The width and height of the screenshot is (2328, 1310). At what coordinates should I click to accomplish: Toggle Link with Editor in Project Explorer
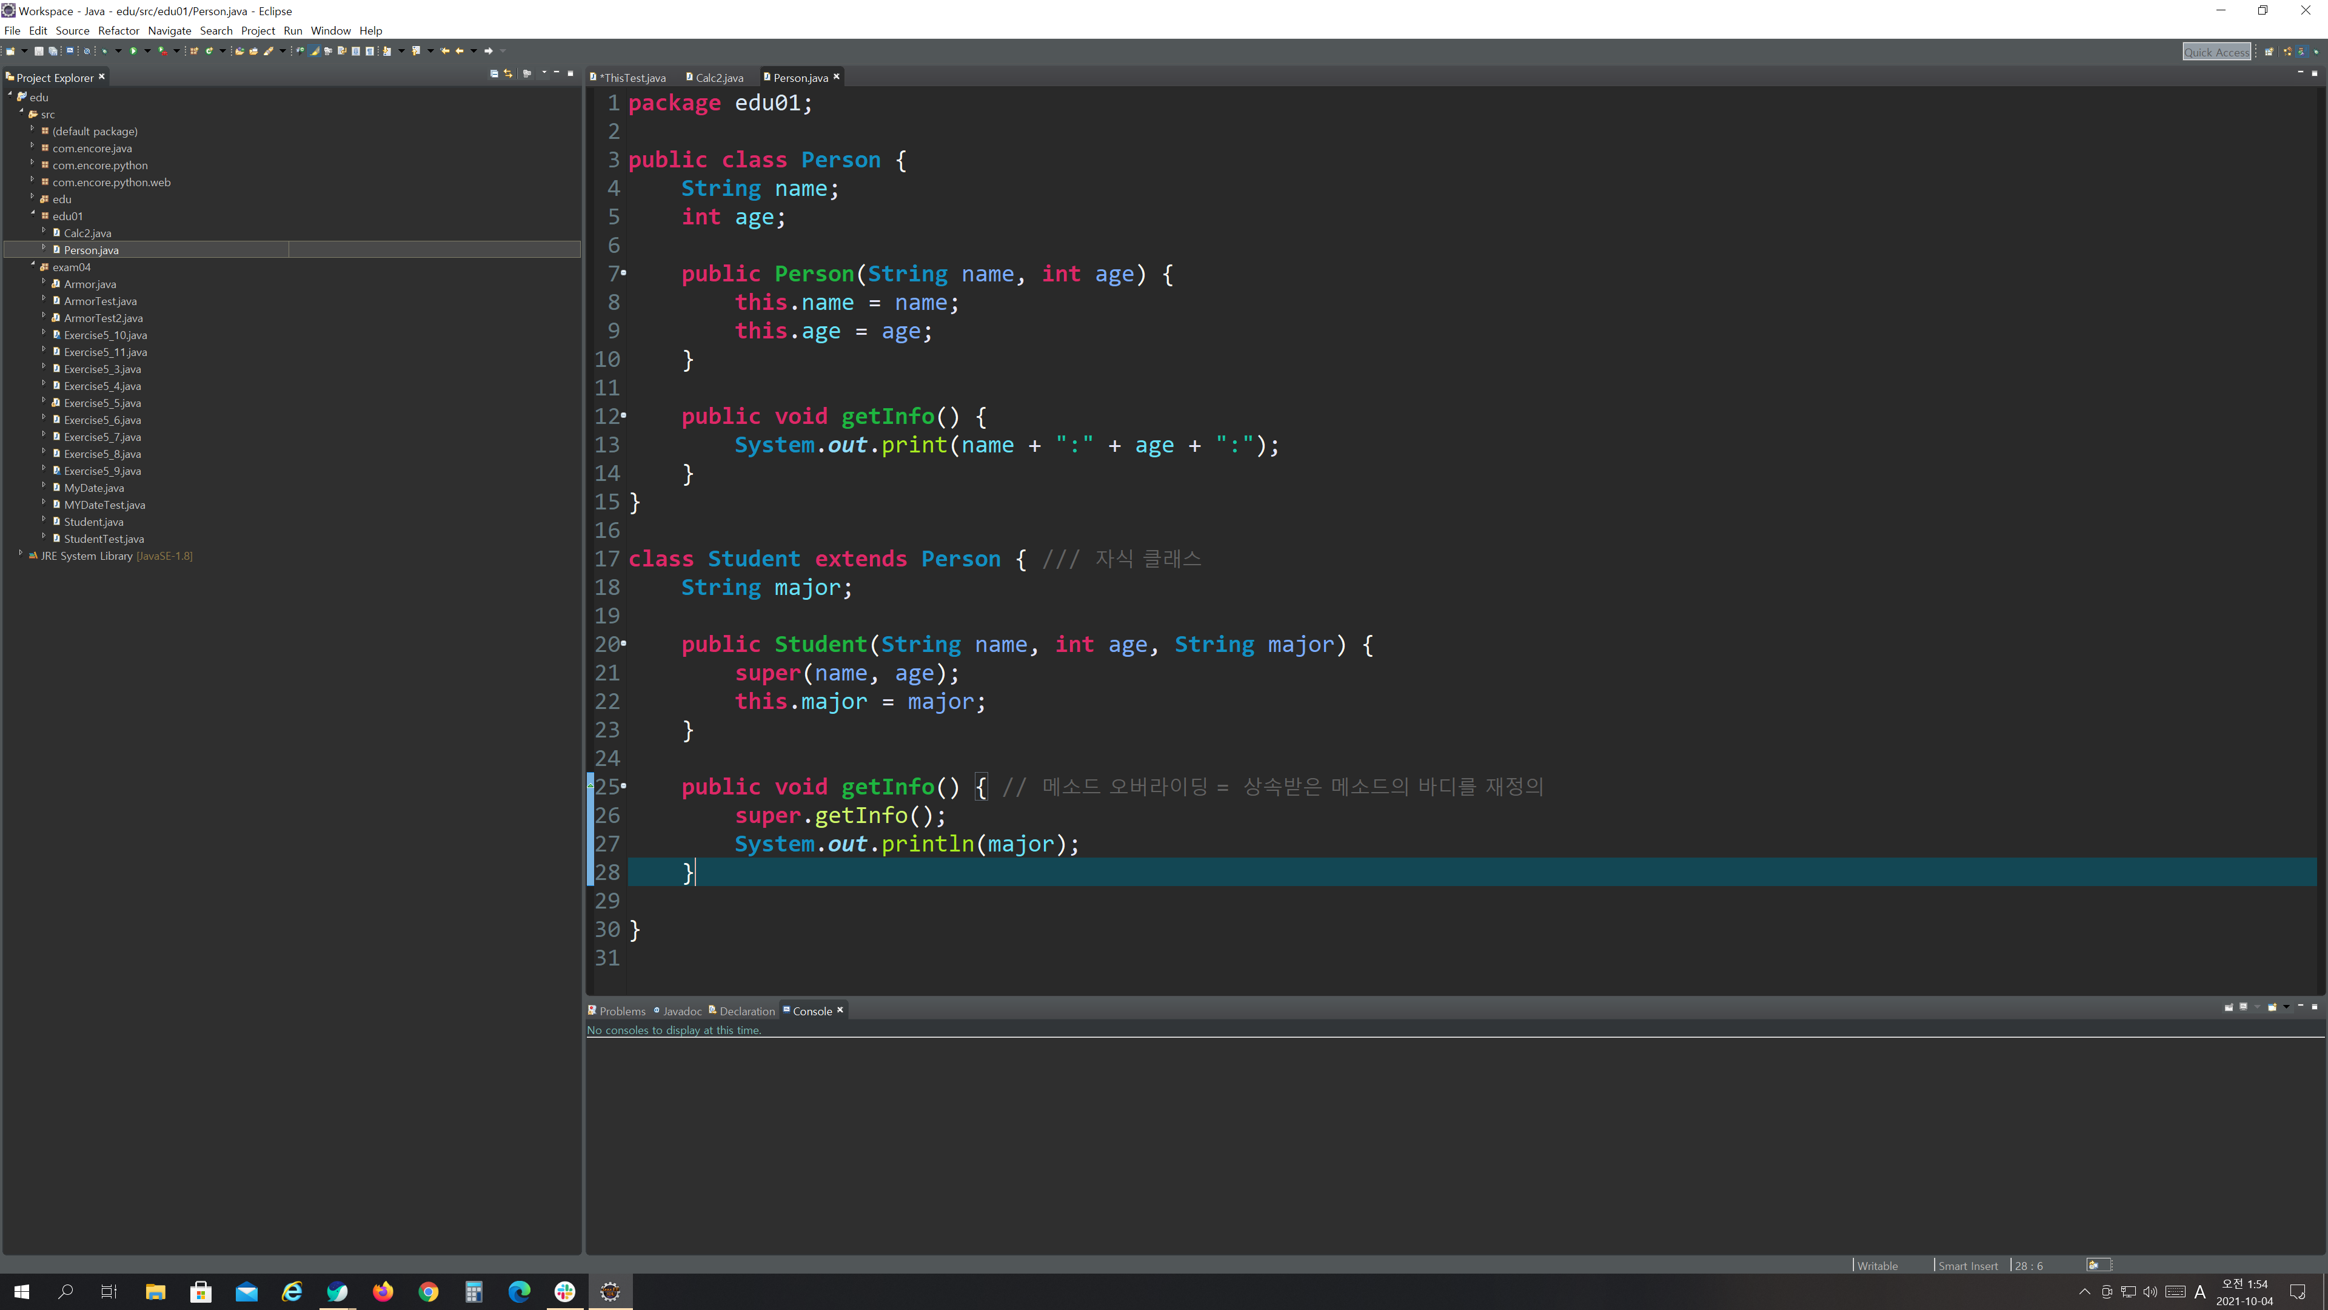tap(508, 73)
